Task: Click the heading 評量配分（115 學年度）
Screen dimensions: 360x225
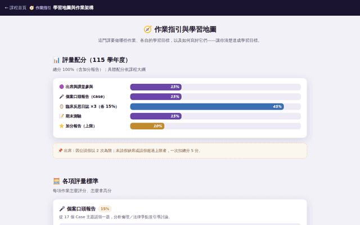Action: point(95,60)
